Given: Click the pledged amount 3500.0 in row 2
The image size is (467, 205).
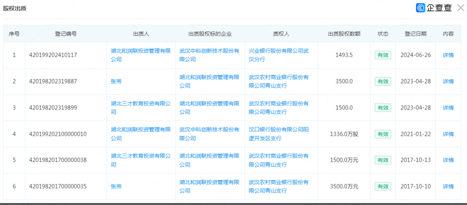Looking at the screenshot, I should tap(344, 81).
